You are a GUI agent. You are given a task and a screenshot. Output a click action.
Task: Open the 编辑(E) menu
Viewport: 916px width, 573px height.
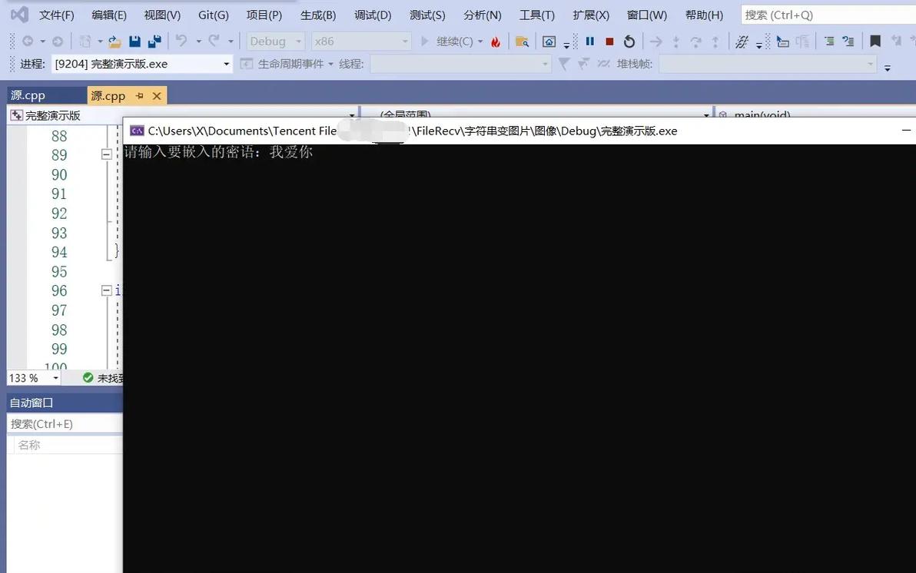pos(109,15)
